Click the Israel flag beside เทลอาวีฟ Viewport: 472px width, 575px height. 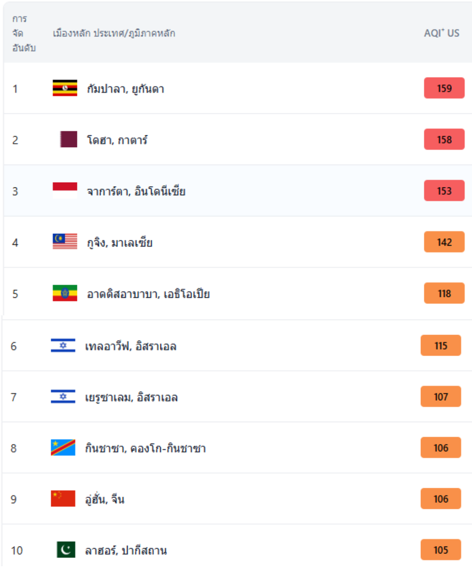coord(63,346)
